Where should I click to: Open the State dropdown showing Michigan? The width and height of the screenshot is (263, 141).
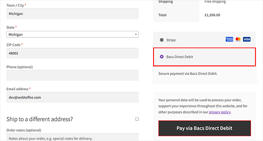pos(72,34)
